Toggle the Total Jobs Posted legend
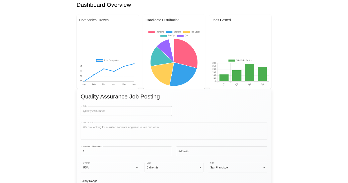The height and width of the screenshot is (183, 348). pos(240,60)
